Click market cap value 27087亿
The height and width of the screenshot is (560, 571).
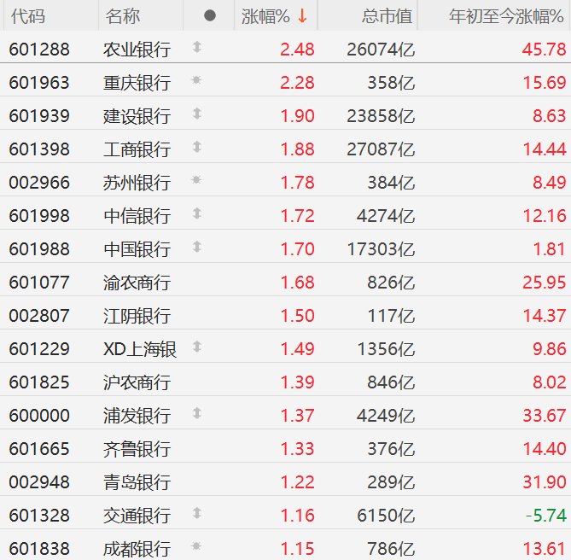point(381,149)
